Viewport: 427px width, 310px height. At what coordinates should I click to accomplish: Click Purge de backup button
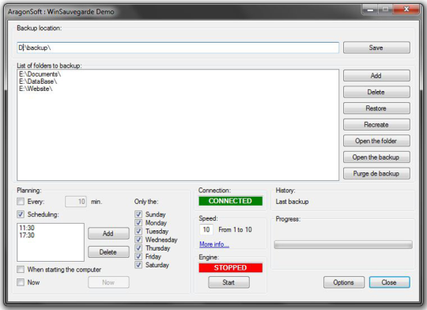coord(376,173)
